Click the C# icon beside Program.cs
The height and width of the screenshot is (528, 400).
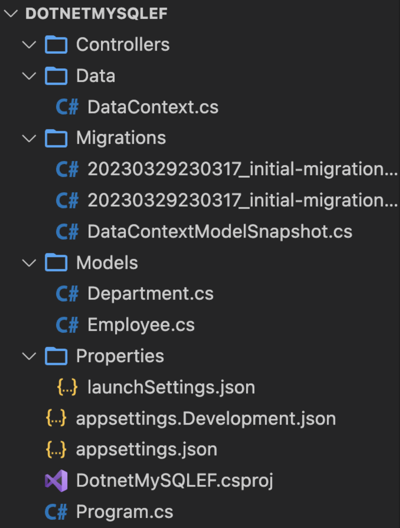56,512
